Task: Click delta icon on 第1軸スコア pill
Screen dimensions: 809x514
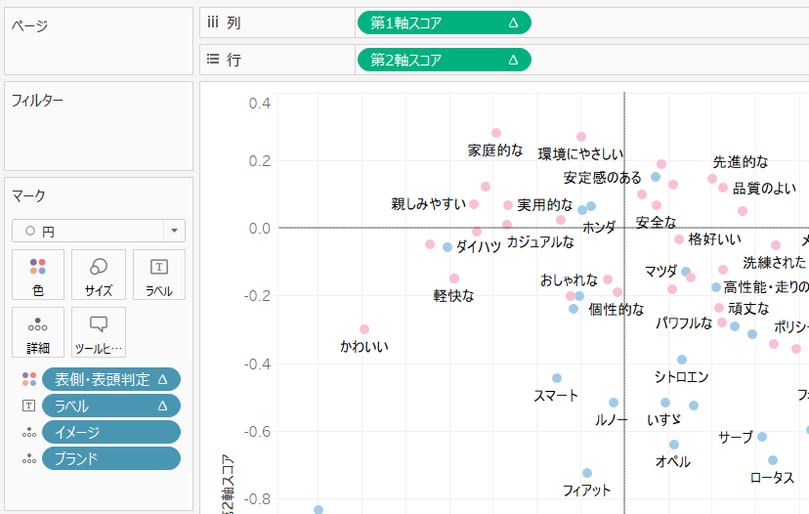Action: point(513,22)
